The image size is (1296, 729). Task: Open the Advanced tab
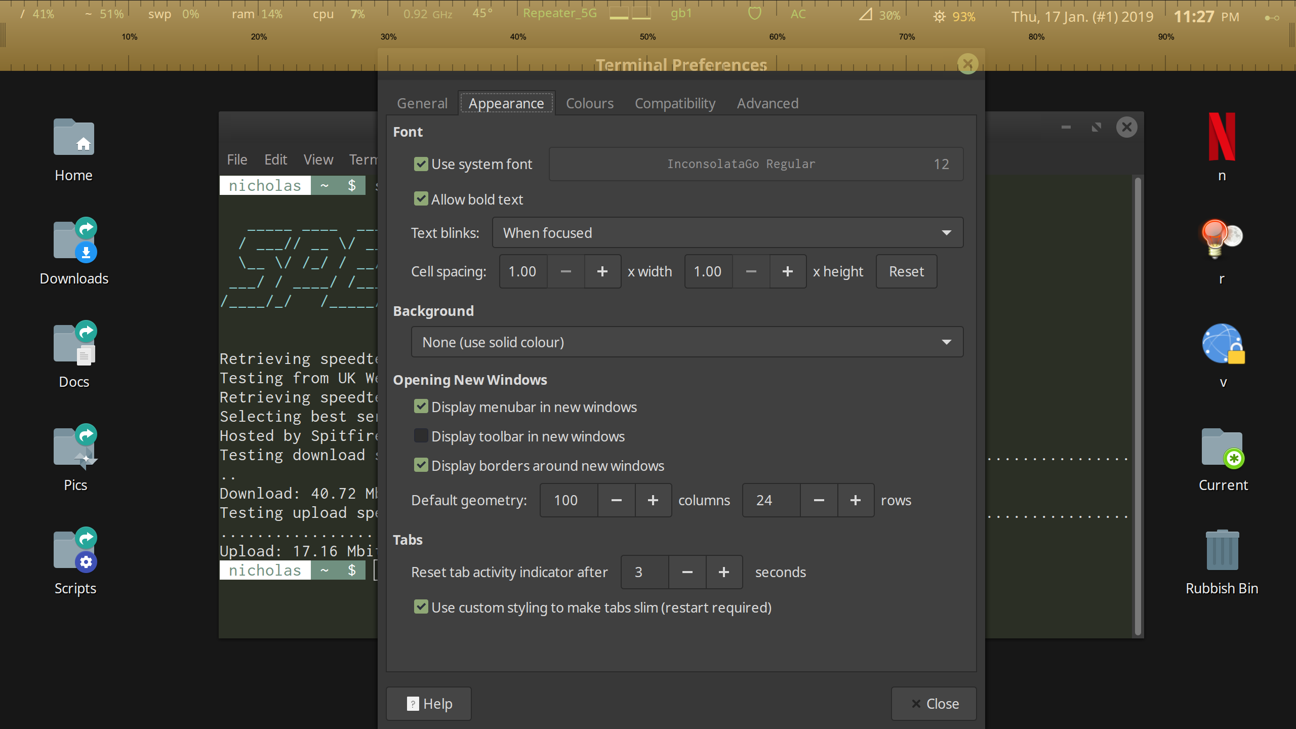coord(767,103)
